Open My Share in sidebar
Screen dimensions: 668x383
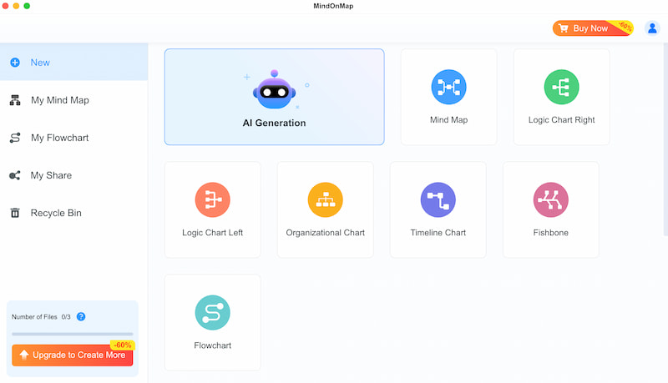(x=51, y=175)
